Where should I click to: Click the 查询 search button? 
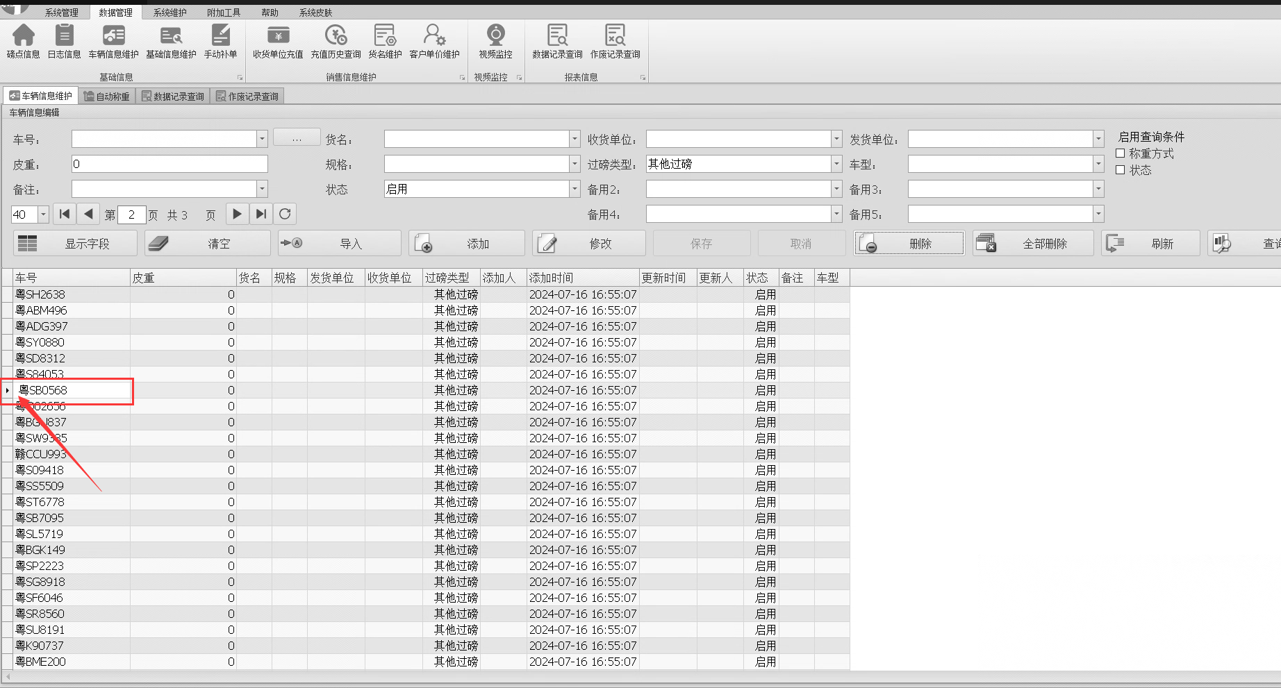tap(1244, 244)
